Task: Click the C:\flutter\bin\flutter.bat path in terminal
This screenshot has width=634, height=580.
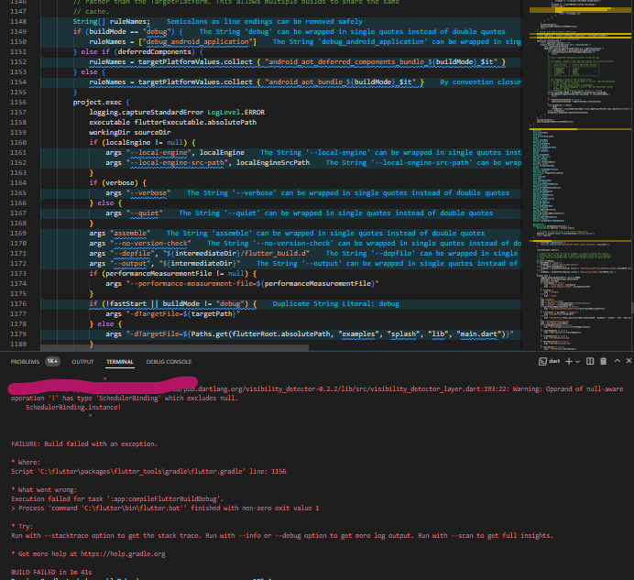Action: pos(132,508)
